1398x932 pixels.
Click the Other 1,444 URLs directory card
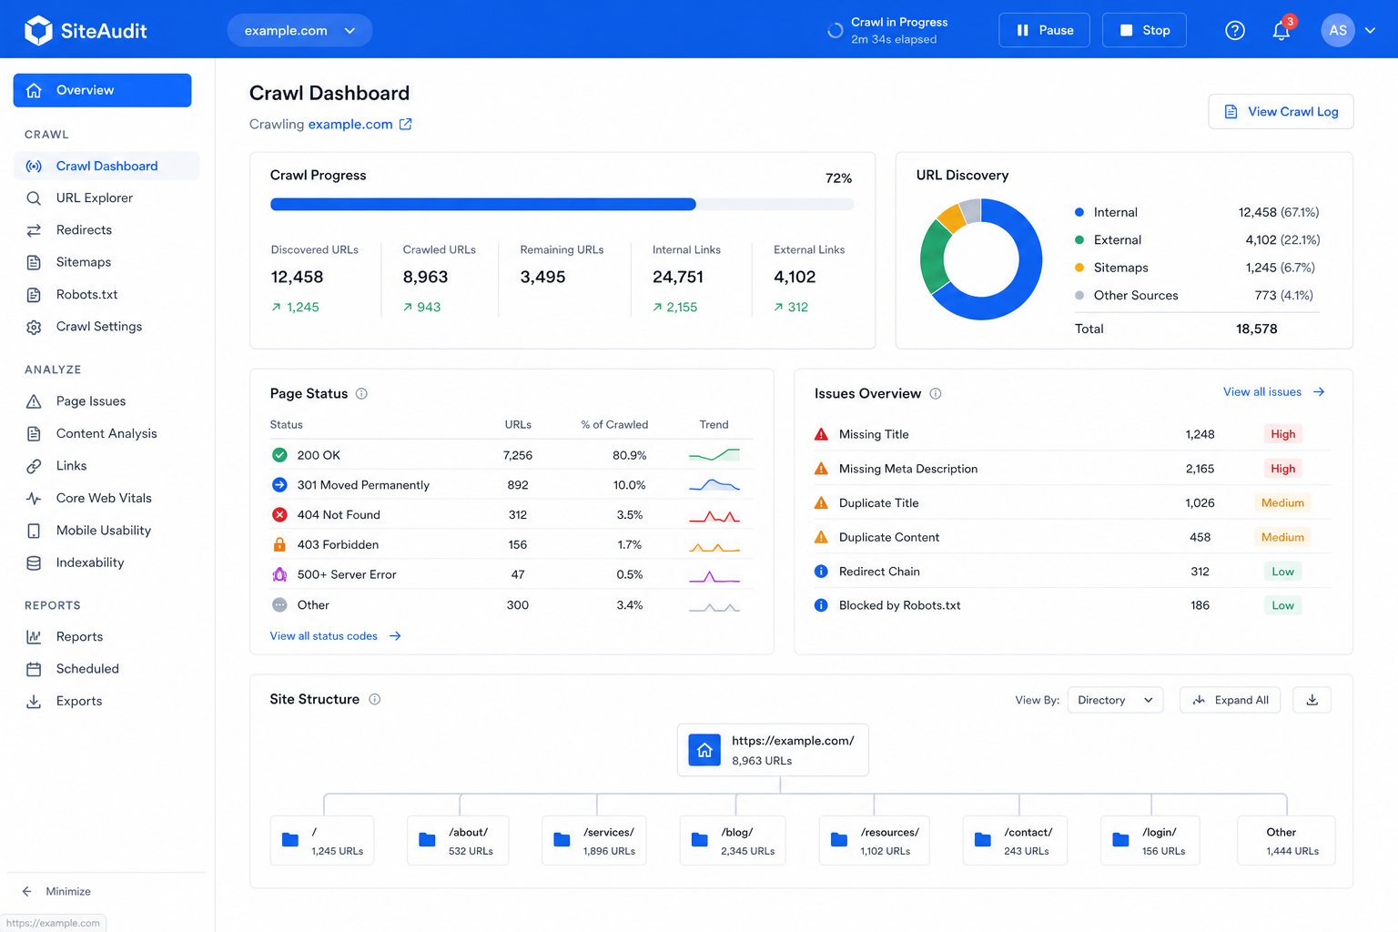pyautogui.click(x=1286, y=841)
